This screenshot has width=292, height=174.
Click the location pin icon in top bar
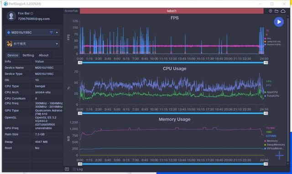point(271,11)
